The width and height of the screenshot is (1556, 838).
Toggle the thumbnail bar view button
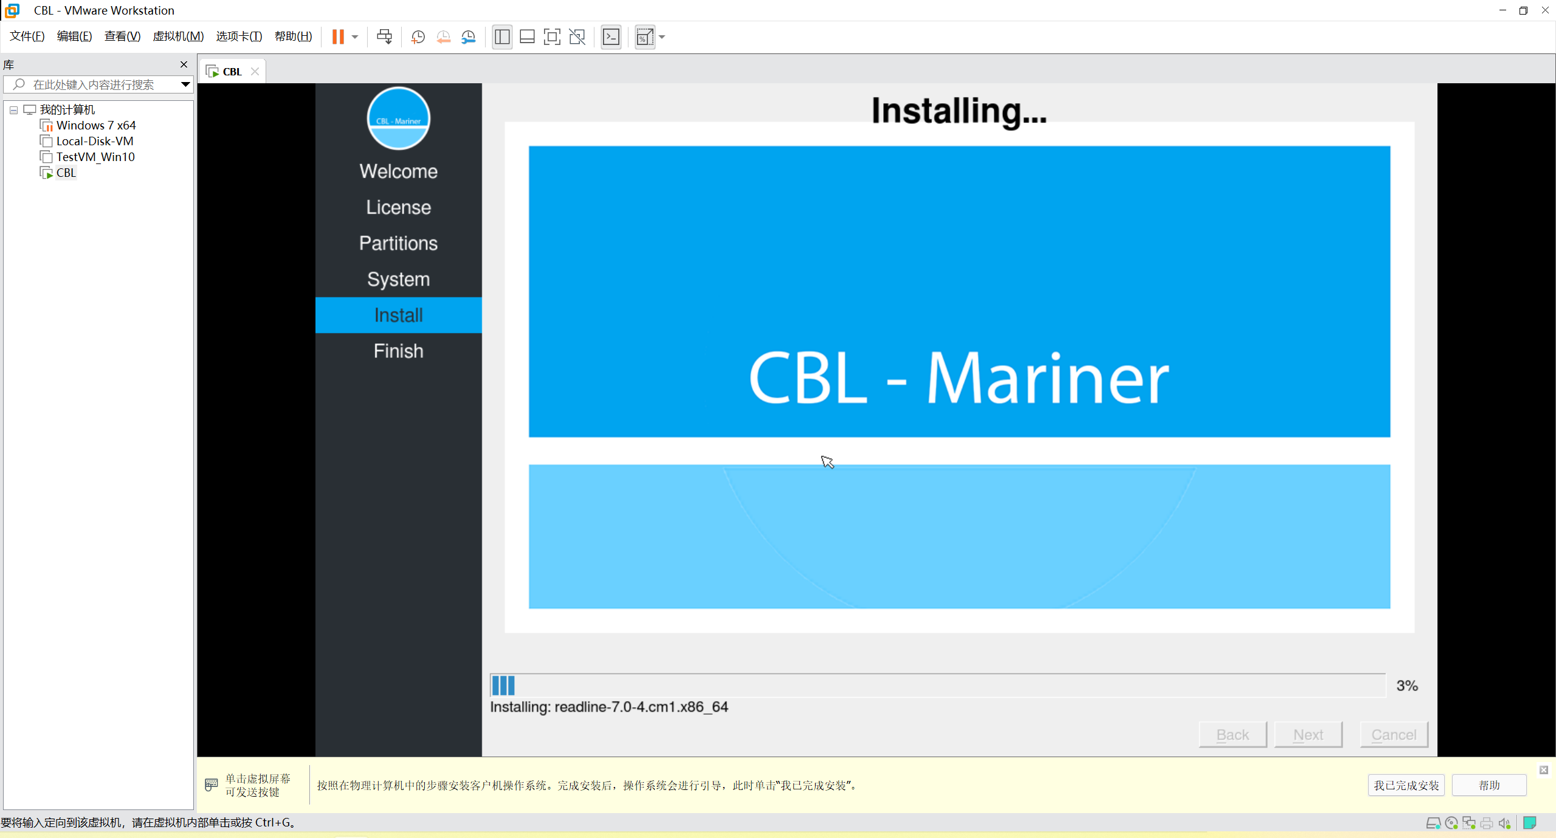tap(527, 37)
